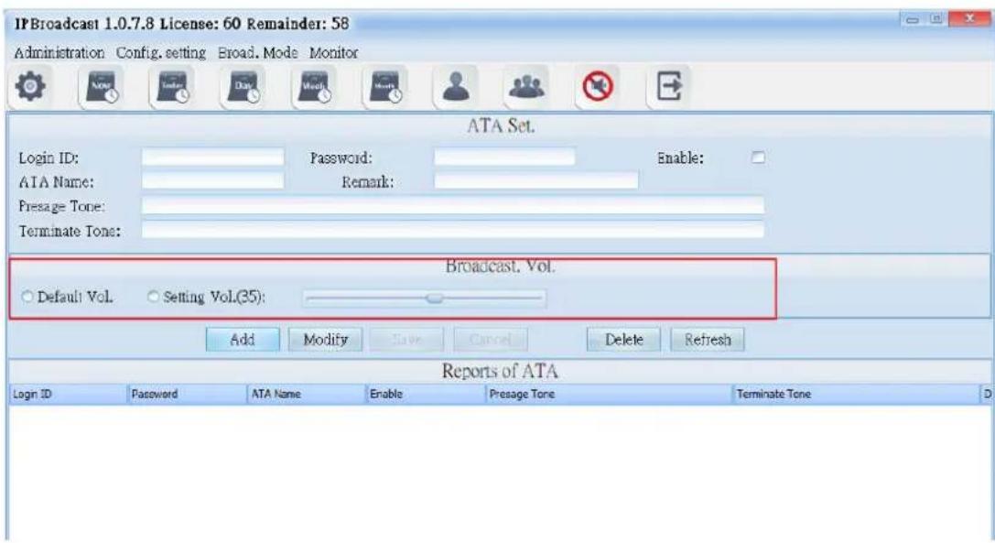Click the Add button
This screenshot has width=995, height=543.
coord(243,340)
